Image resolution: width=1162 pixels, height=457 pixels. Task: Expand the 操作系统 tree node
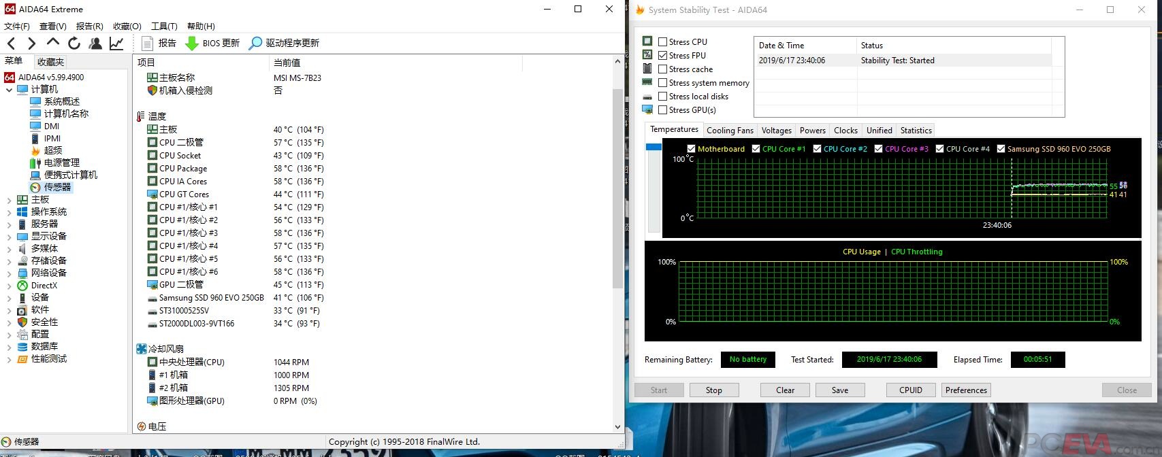click(x=9, y=212)
